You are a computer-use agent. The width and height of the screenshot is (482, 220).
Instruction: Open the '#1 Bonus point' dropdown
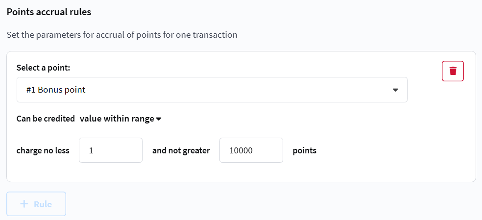[x=212, y=90]
